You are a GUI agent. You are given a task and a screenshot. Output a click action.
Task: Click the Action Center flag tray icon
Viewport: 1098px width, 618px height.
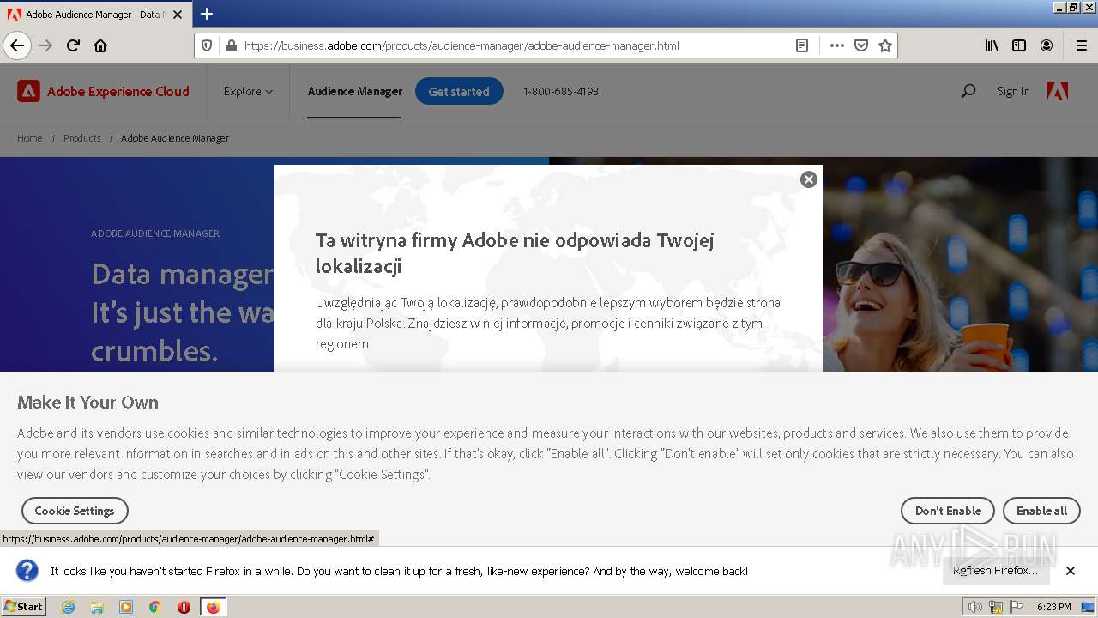1017,607
